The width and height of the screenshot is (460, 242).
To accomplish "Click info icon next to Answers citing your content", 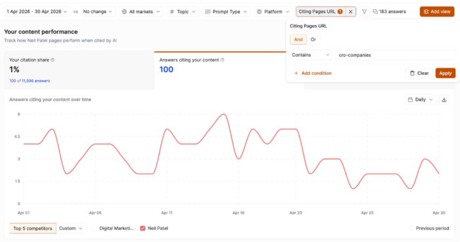I will [222, 60].
